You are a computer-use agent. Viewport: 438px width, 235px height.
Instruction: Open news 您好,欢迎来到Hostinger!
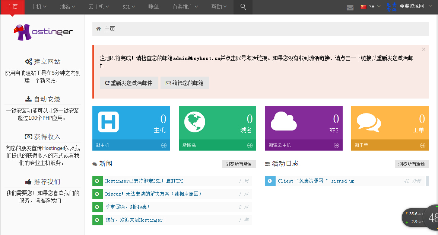click(x=135, y=220)
